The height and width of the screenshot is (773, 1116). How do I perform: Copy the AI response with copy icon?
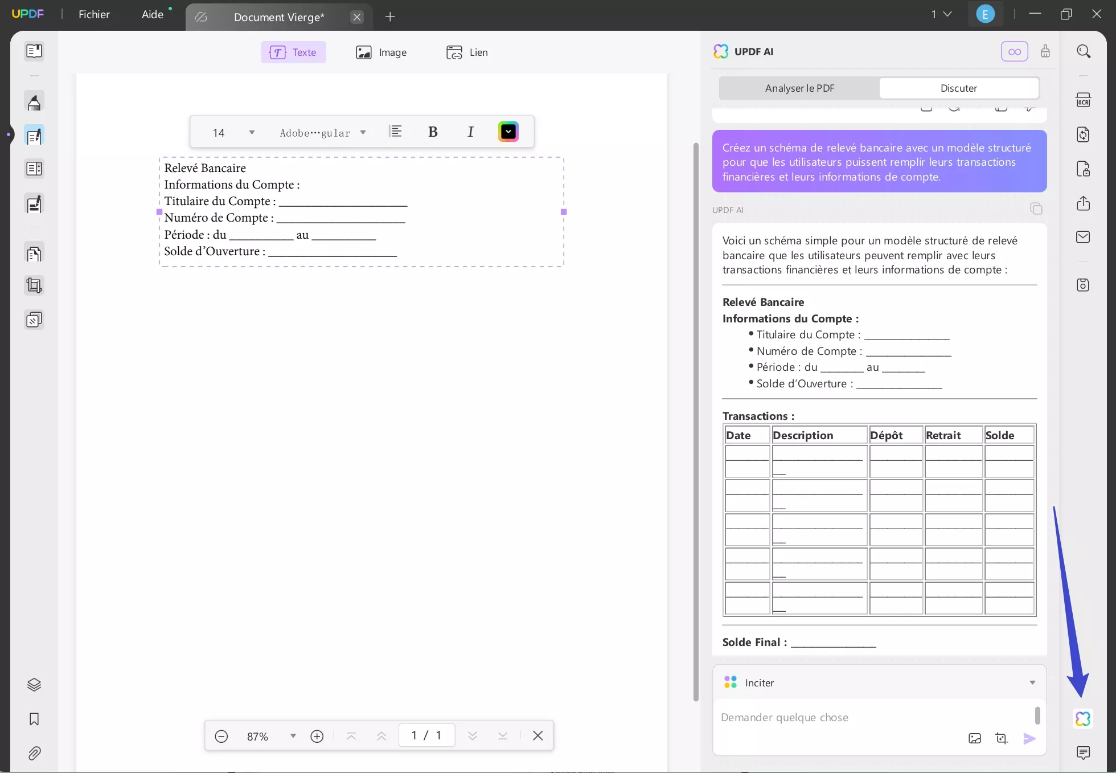1036,208
